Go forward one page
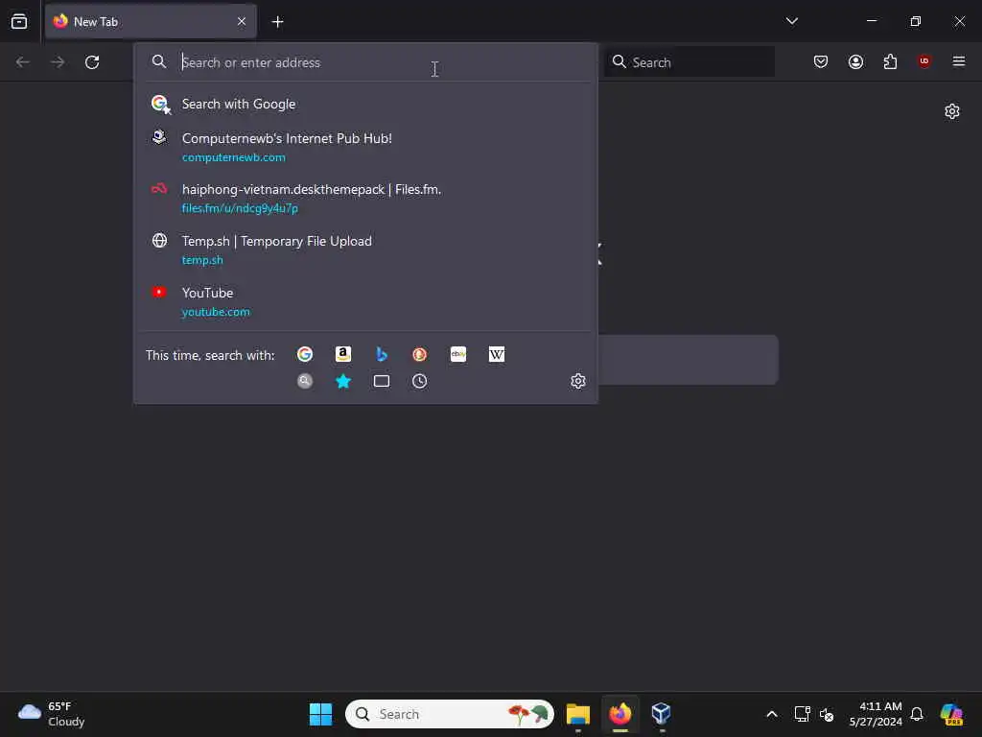 pos(58,62)
